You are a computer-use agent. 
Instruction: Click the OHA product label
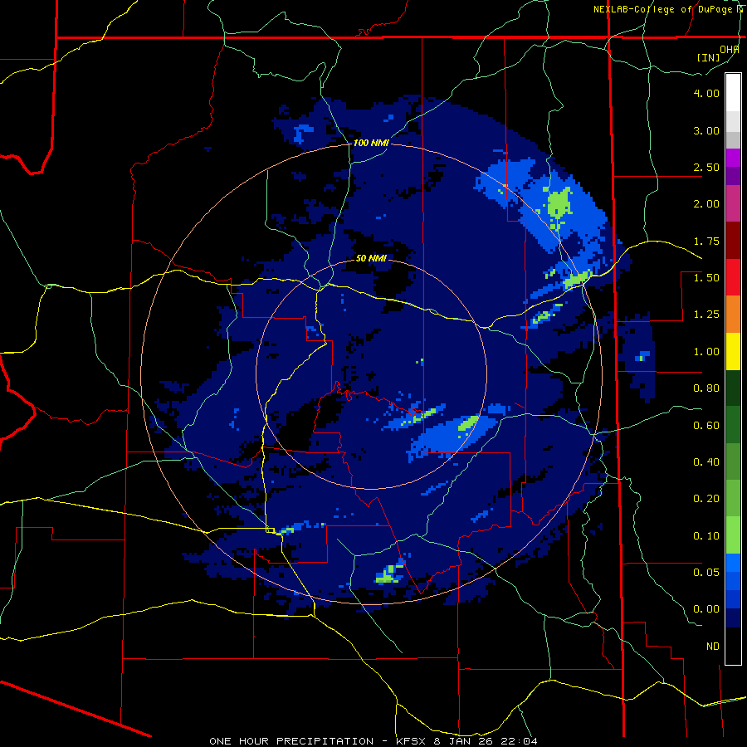click(x=730, y=50)
